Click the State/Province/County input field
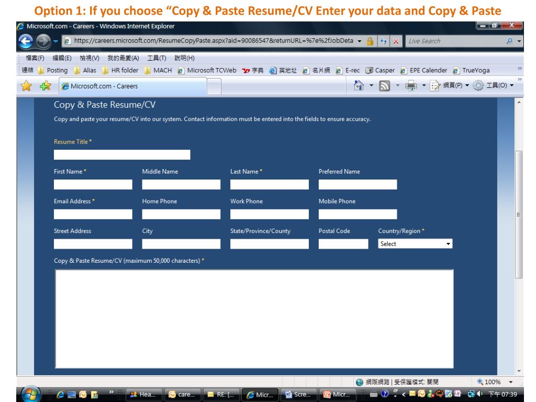Viewport: 536px width, 402px height. pos(270,244)
